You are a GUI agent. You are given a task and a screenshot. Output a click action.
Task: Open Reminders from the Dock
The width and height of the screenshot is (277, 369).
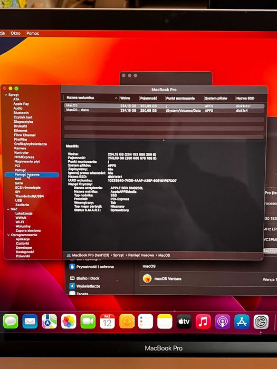[146, 321]
